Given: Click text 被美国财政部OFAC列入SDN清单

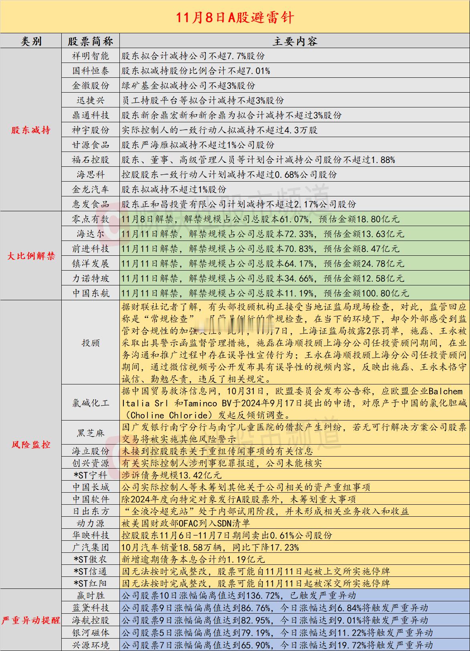Looking at the screenshot, I should click(x=186, y=523).
